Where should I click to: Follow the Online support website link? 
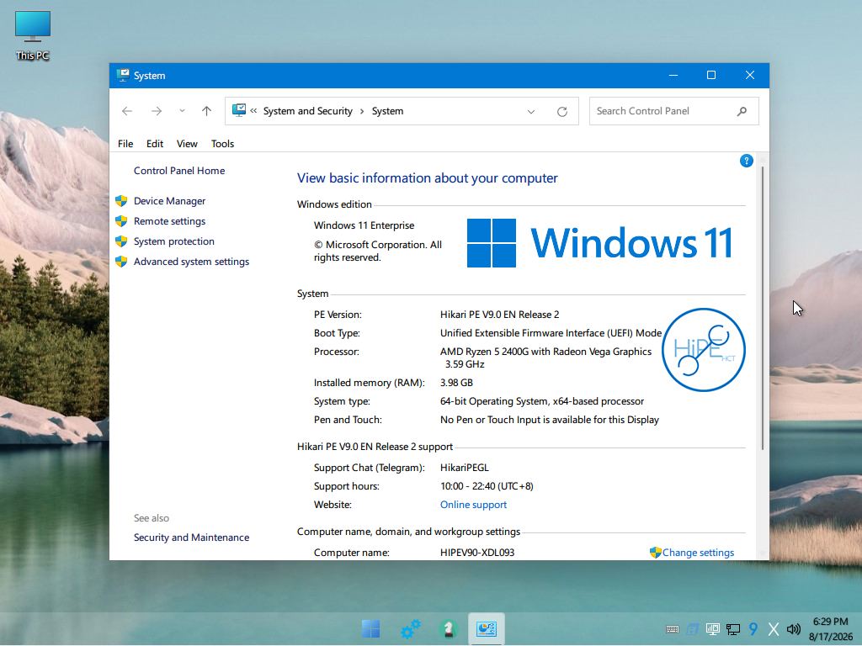pyautogui.click(x=473, y=505)
